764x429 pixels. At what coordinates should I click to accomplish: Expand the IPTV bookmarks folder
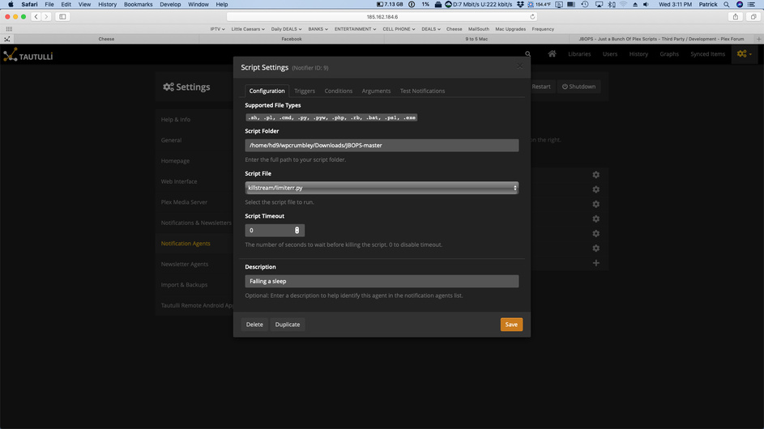(x=217, y=29)
